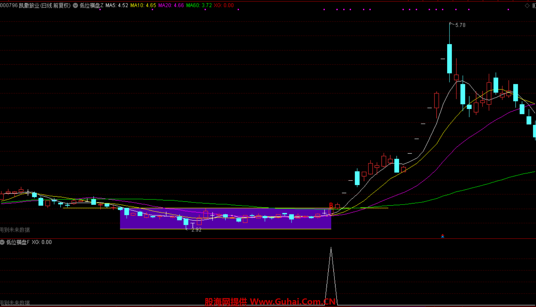Click the tall cyan candlestick below 5.78
Image resolution: width=536 pixels, height=307 pixels.
[x=449, y=58]
